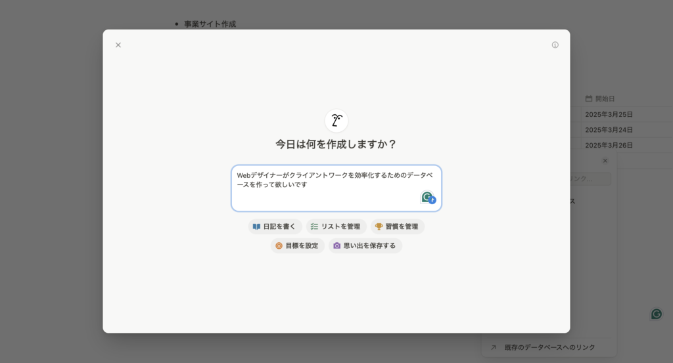Open the floating Grammarly widget
Viewport: 673px width, 363px height.
656,314
